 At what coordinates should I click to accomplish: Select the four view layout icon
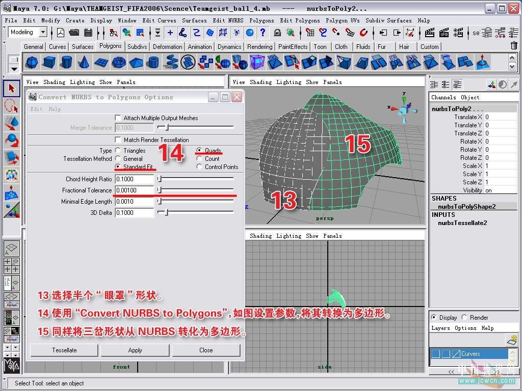(x=12, y=265)
